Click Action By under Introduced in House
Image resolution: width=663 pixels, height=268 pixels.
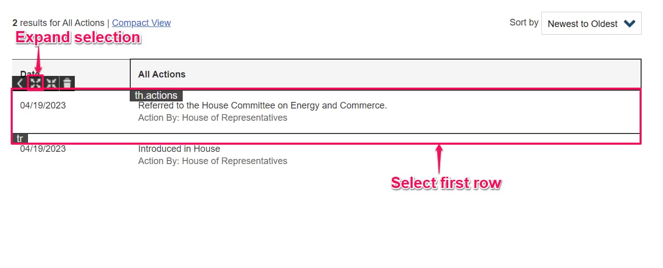(x=213, y=162)
